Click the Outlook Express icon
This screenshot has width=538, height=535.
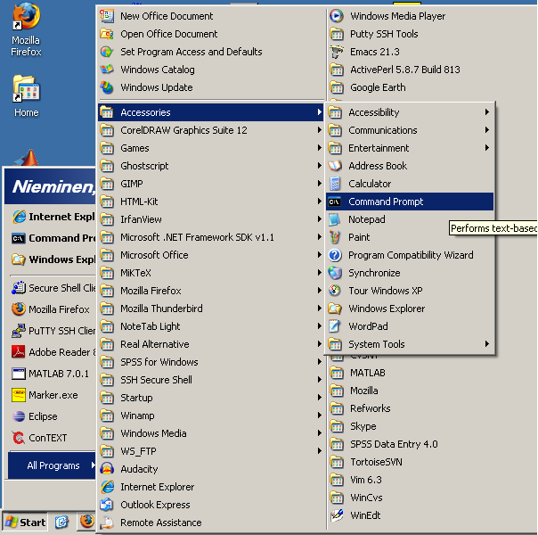point(107,505)
